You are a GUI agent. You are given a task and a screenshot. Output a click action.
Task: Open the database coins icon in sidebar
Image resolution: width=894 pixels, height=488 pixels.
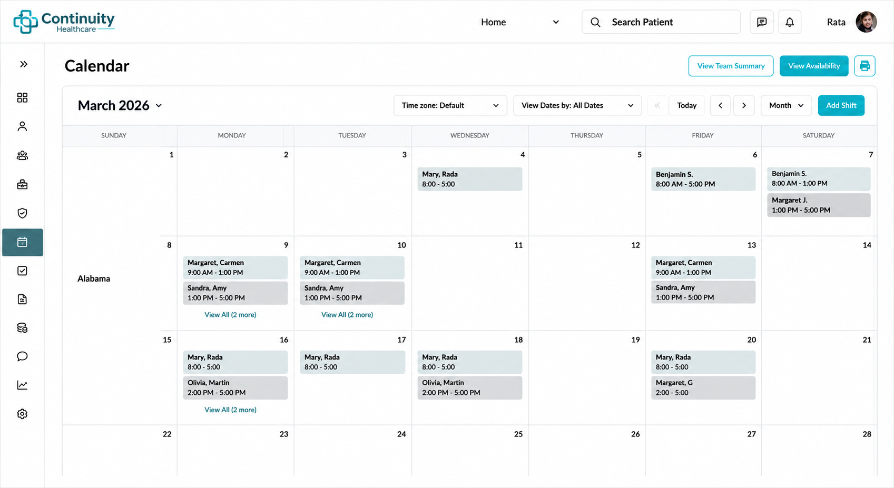pyautogui.click(x=22, y=328)
